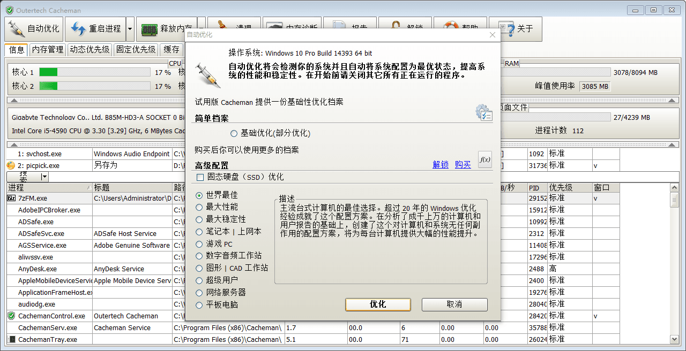686x351 pixels.
Task: Select the 最大性能 profile
Action: (217, 207)
